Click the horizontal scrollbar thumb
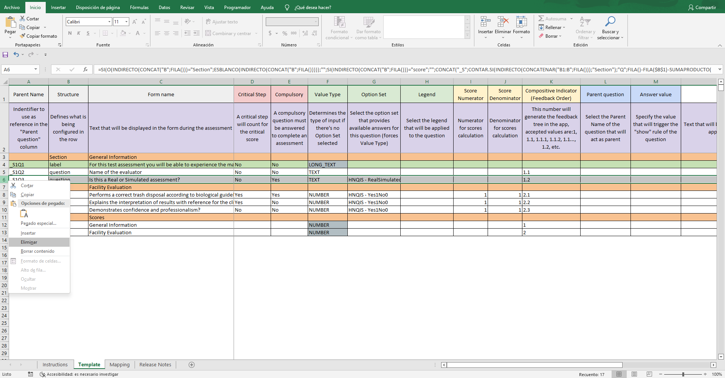725x378 pixels. click(x=534, y=365)
